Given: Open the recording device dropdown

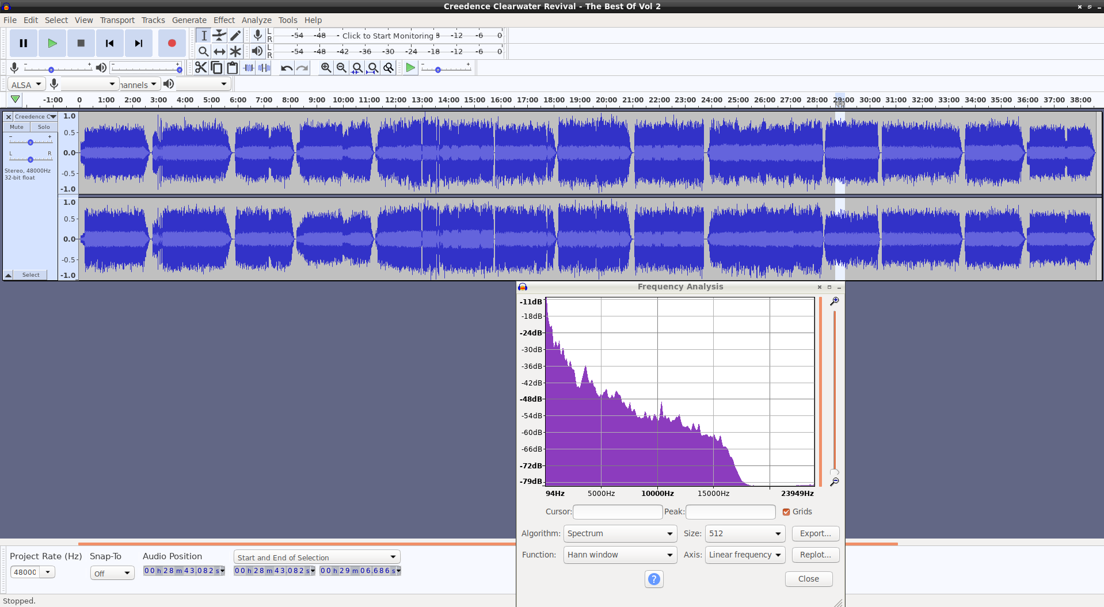Looking at the screenshot, I should coord(90,84).
